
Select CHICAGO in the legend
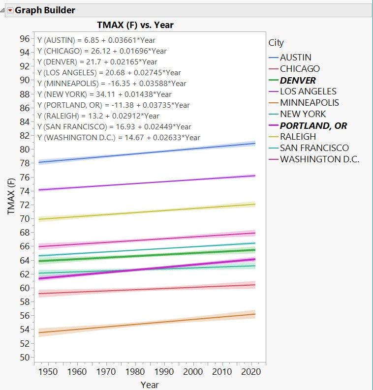(300, 69)
